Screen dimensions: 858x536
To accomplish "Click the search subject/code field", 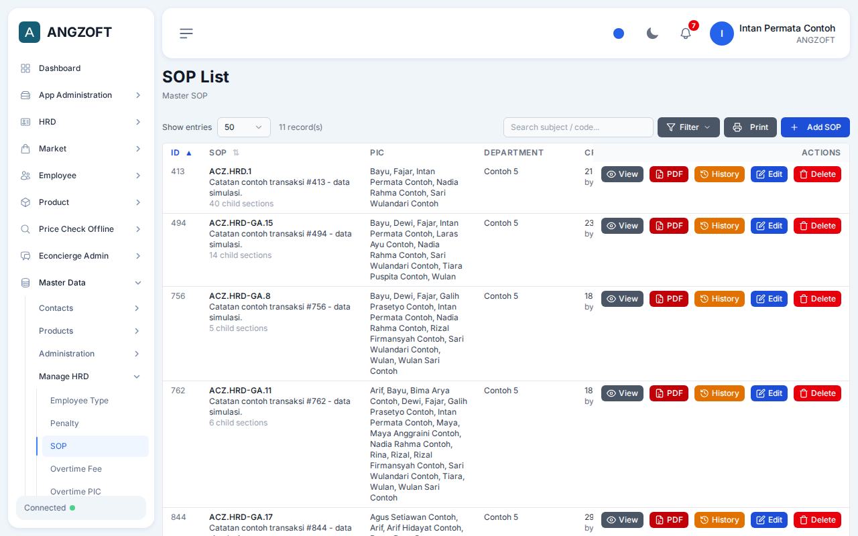I will [578, 127].
